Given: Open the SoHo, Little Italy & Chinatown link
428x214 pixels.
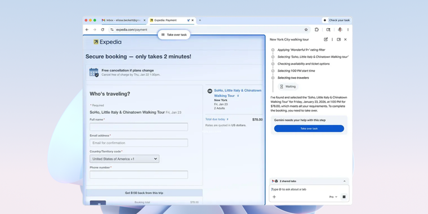Looking at the screenshot, I should tap(238, 93).
